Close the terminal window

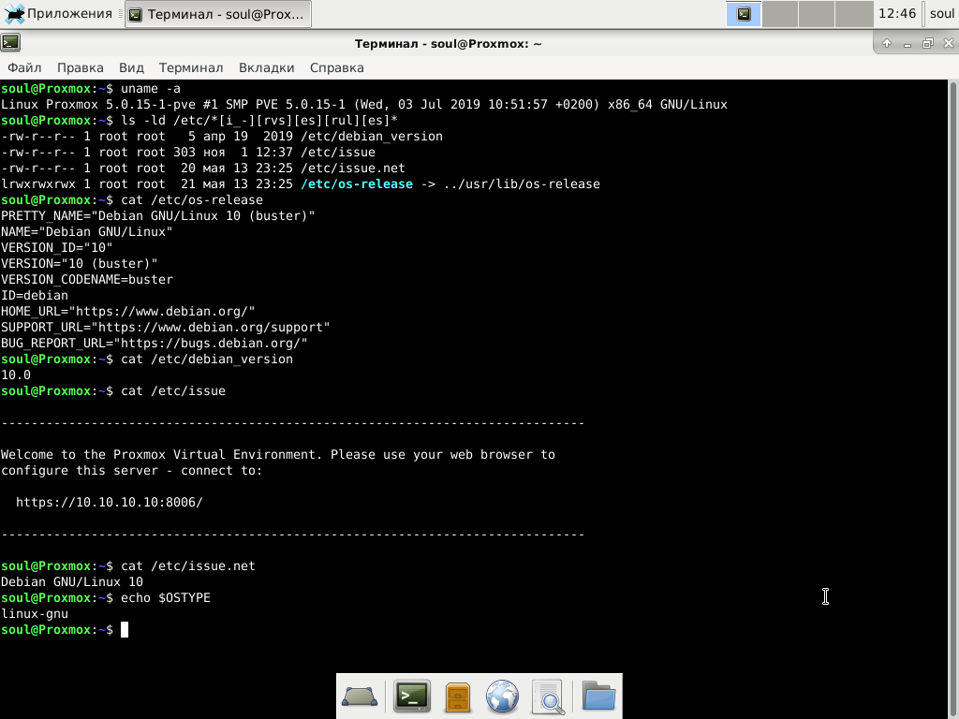pyautogui.click(x=949, y=43)
